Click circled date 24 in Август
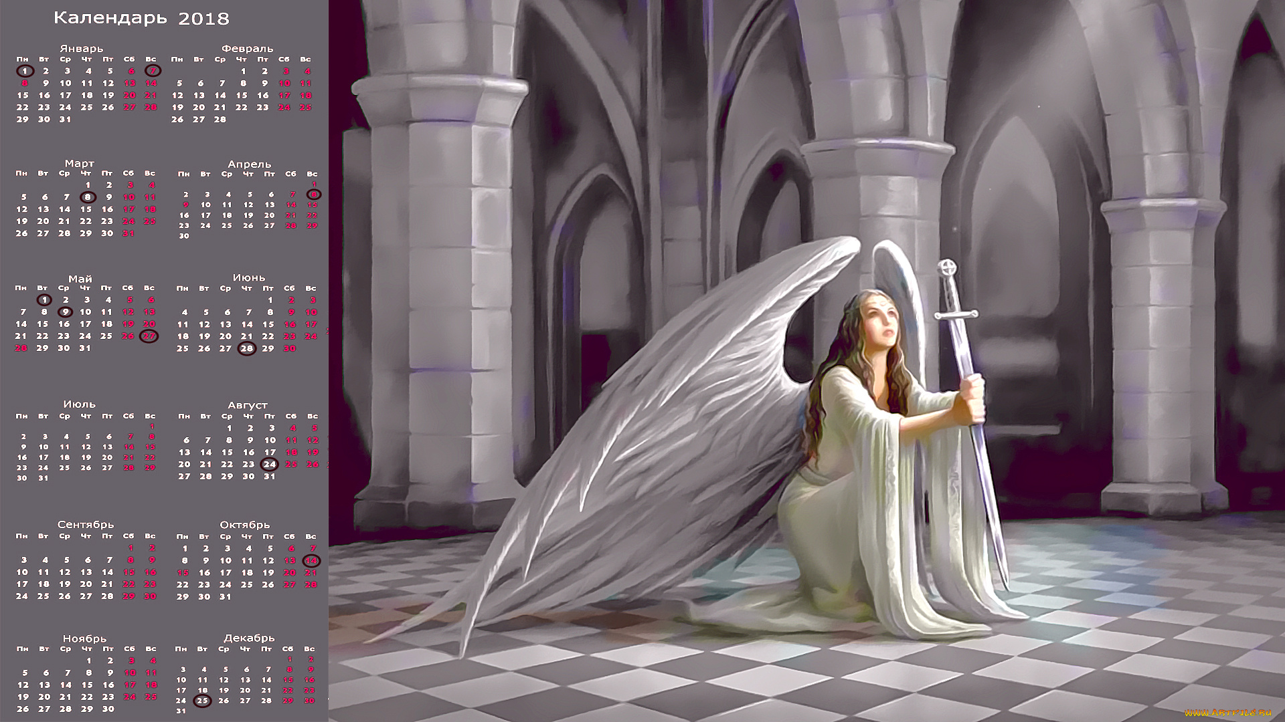The image size is (1285, 722). pyautogui.click(x=269, y=464)
